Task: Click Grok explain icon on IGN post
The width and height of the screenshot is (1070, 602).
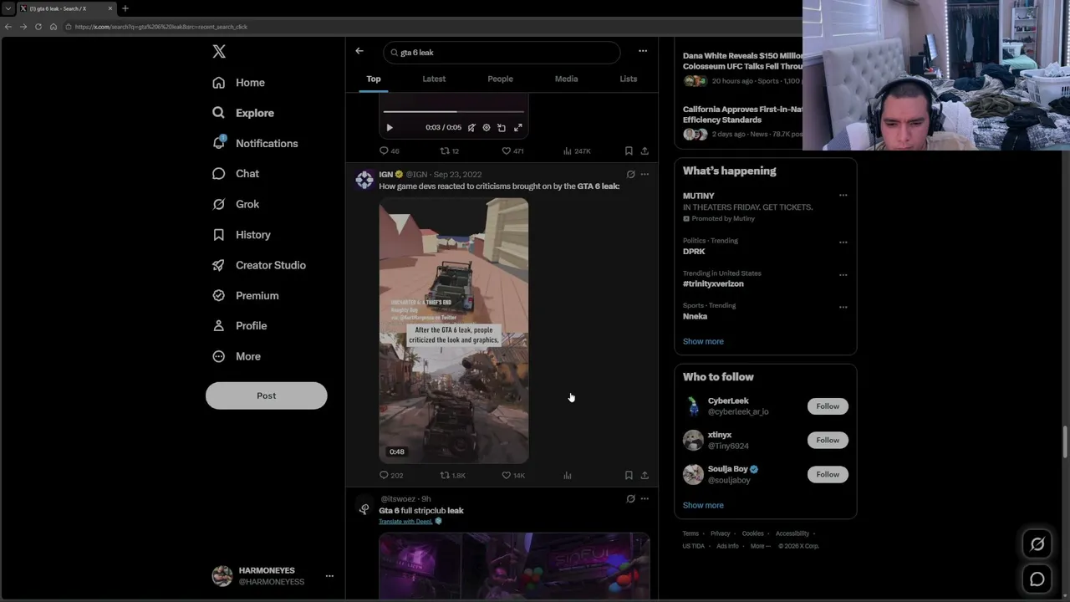Action: coord(630,175)
